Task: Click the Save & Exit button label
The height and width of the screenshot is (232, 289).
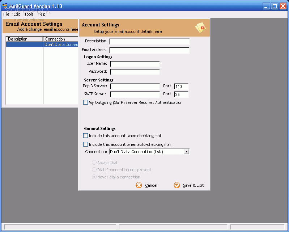Action: click(194, 185)
